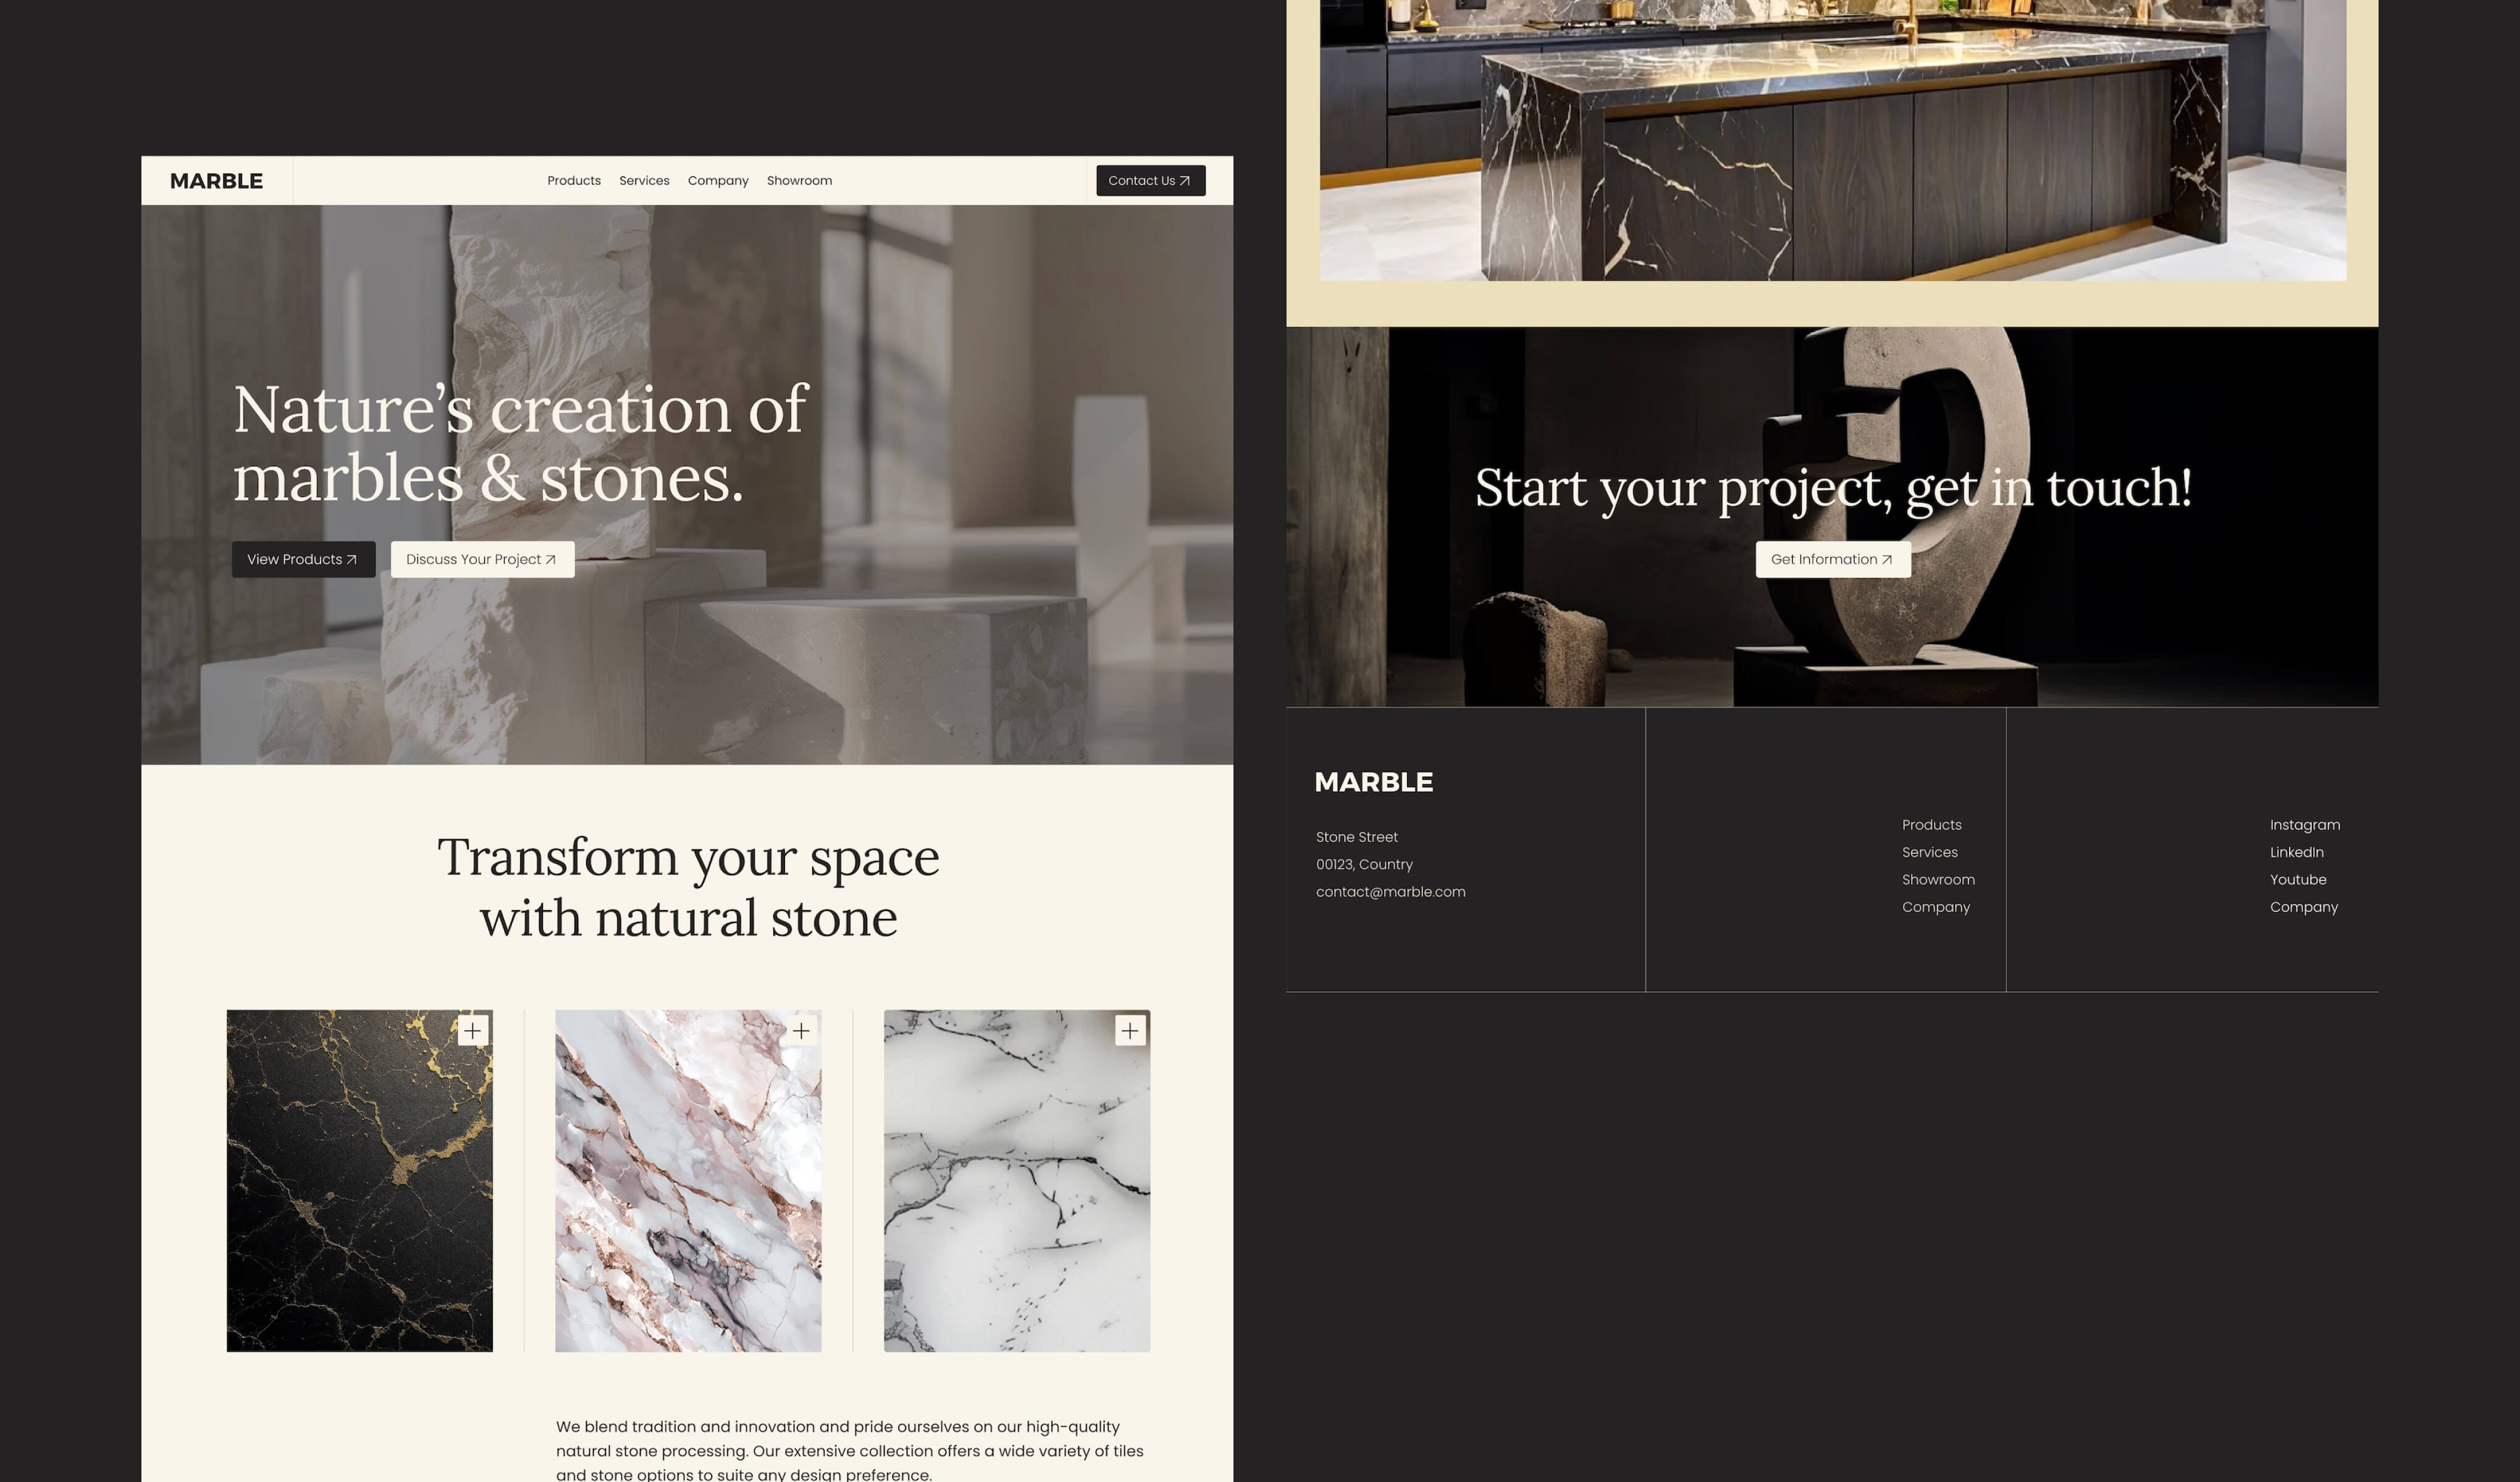
Task: Open the LinkedIn footer link
Action: [x=2296, y=852]
